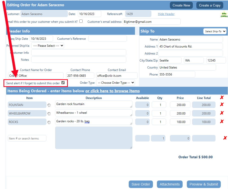Click the hand icon beside WHEELBARROW item
Viewport: 228px width, 189px height.
[49, 113]
